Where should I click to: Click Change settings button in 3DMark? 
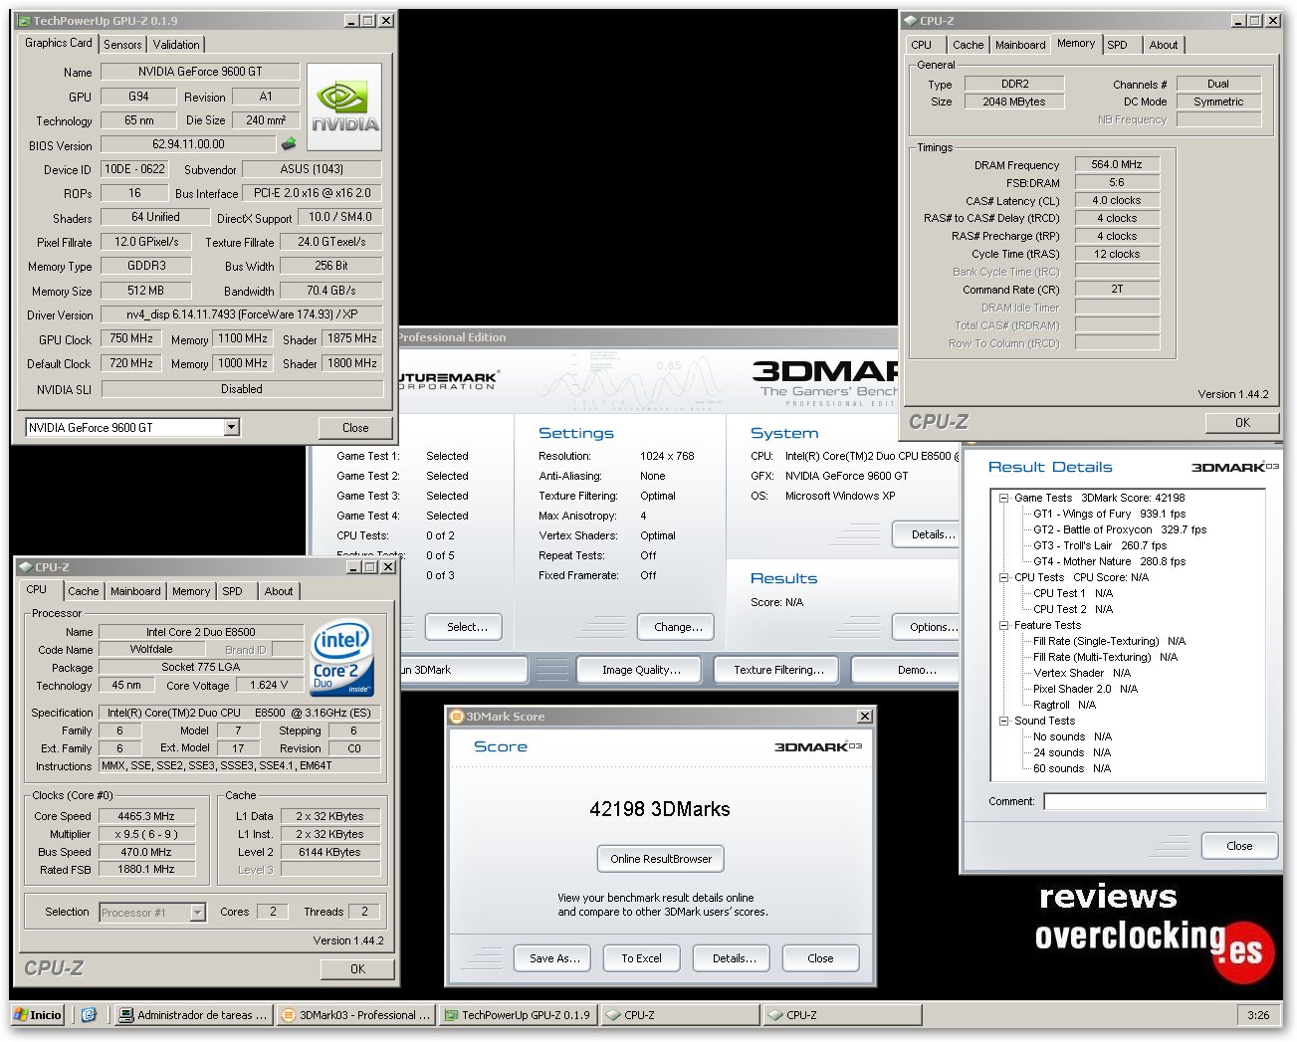(x=678, y=627)
